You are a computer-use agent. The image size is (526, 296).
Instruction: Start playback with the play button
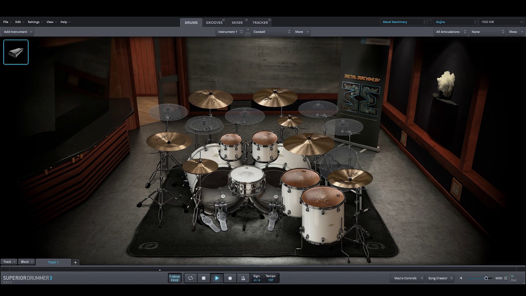(217, 278)
